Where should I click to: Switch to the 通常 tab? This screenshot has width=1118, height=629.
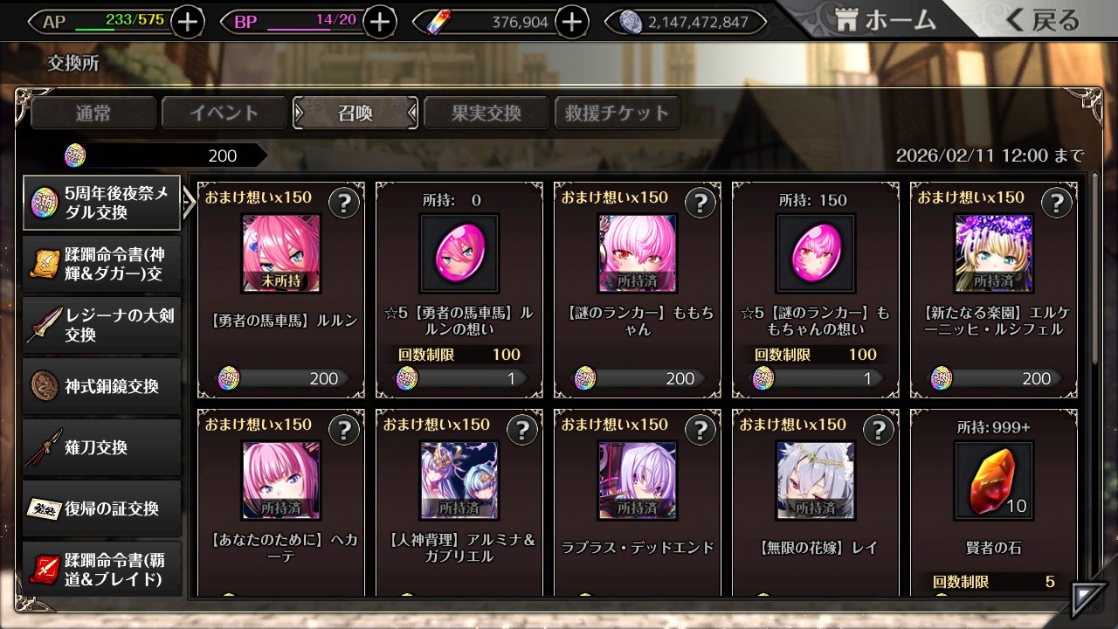[93, 113]
